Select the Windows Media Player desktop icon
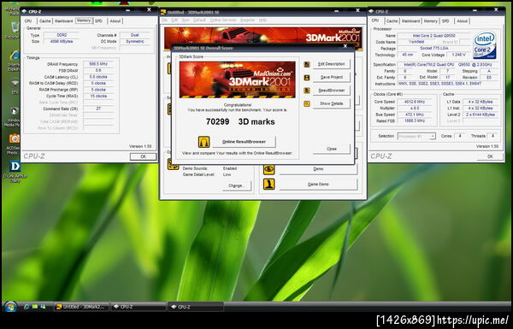Image resolution: width=513 pixels, height=329 pixels. (x=14, y=117)
